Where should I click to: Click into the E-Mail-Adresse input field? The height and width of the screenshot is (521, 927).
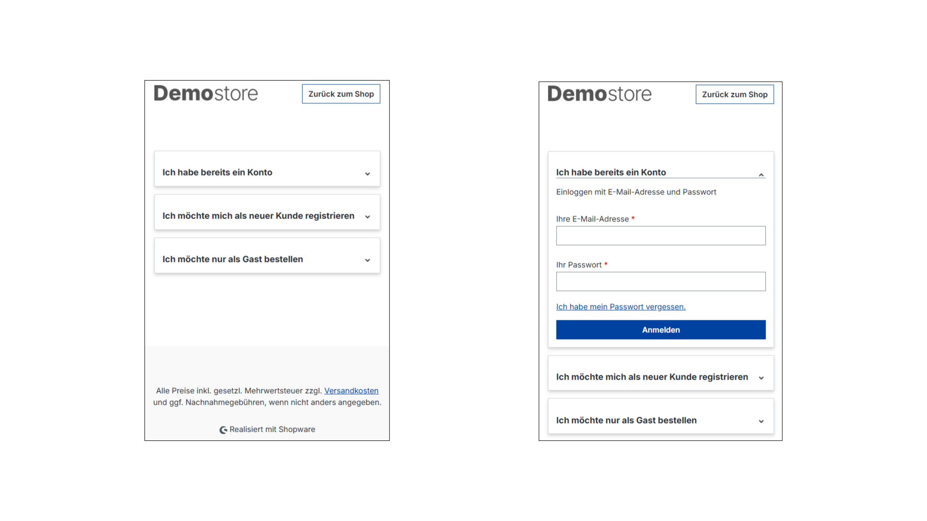click(660, 235)
